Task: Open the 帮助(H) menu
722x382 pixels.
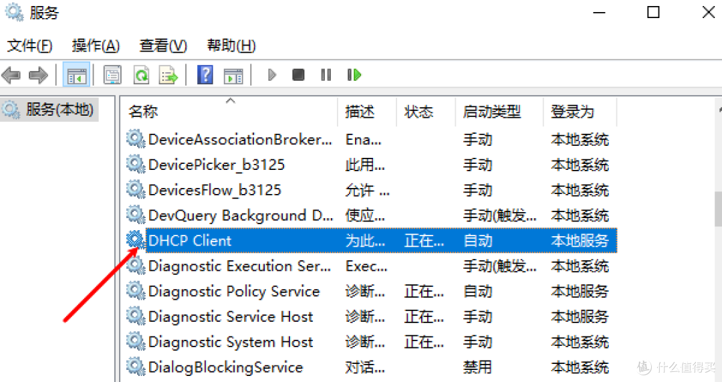Action: 231,45
